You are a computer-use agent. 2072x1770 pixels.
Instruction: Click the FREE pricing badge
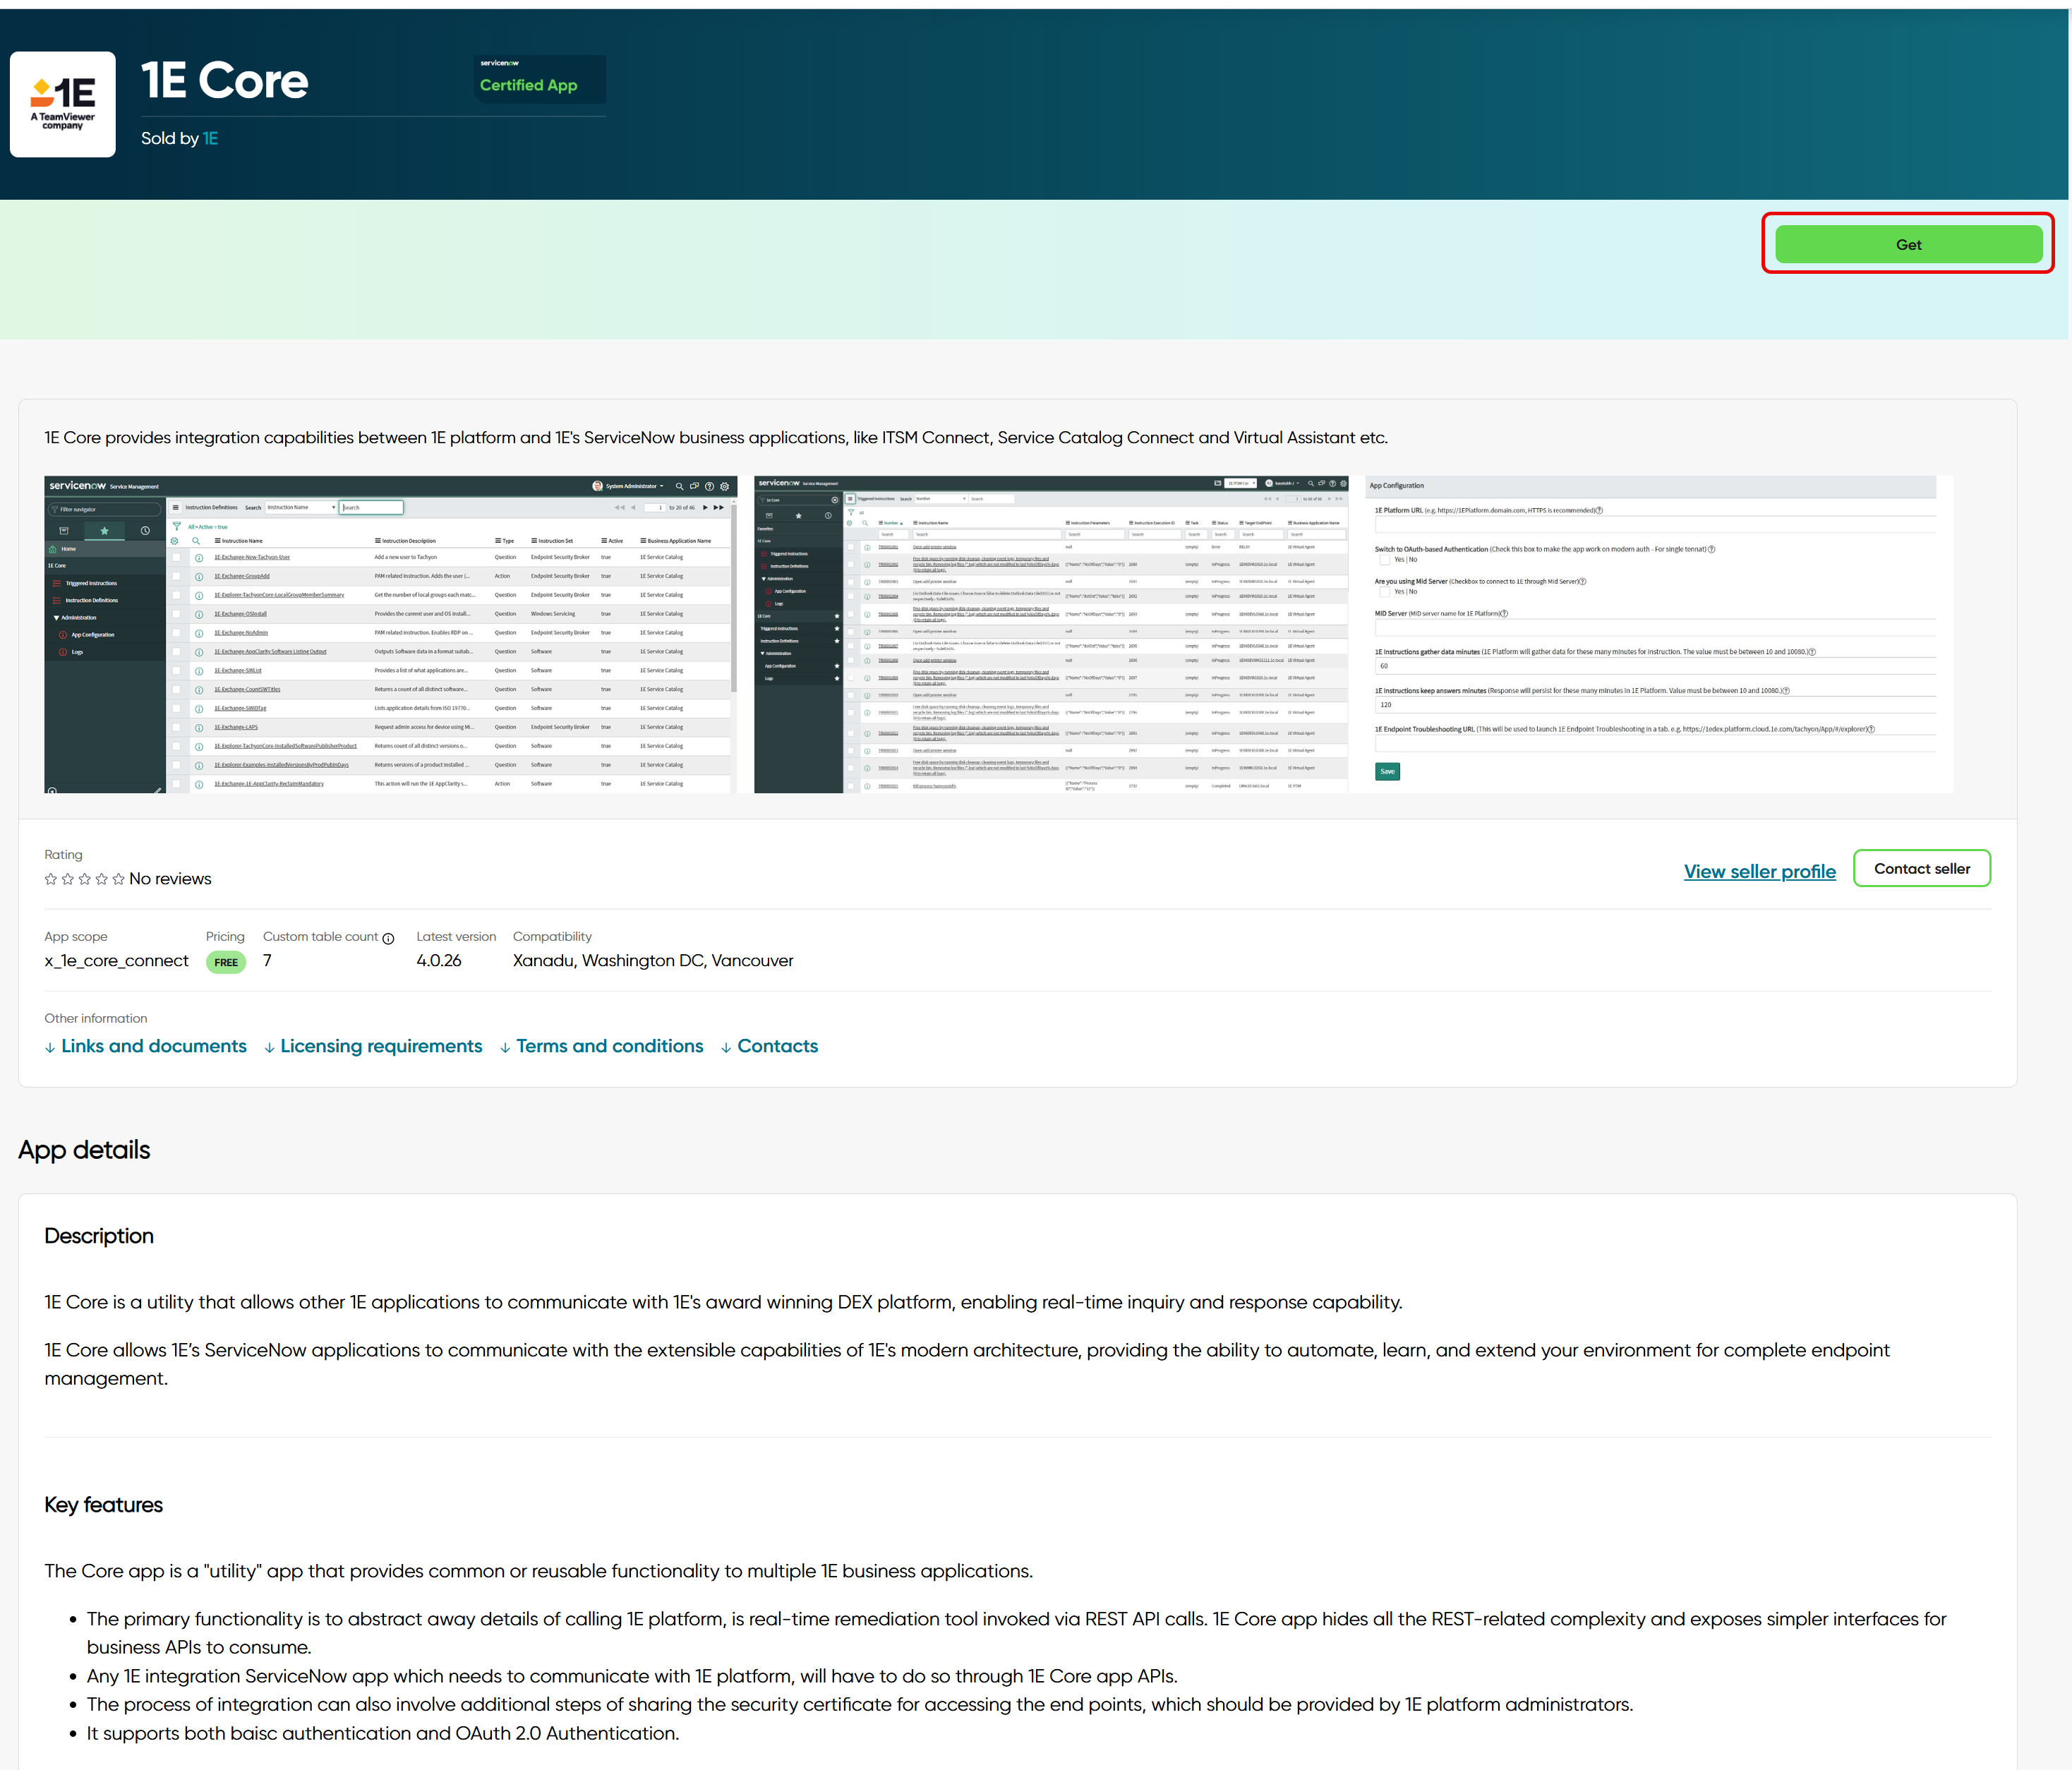tap(226, 962)
